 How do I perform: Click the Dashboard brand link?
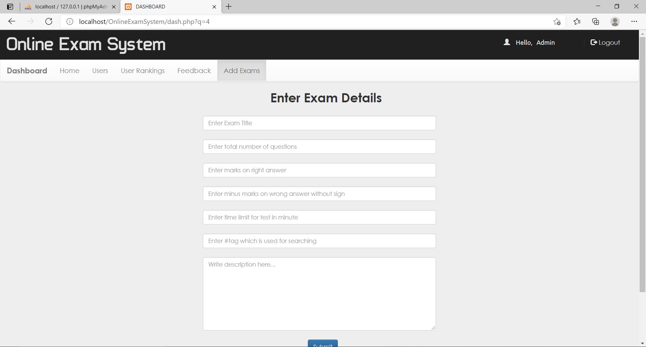(27, 71)
